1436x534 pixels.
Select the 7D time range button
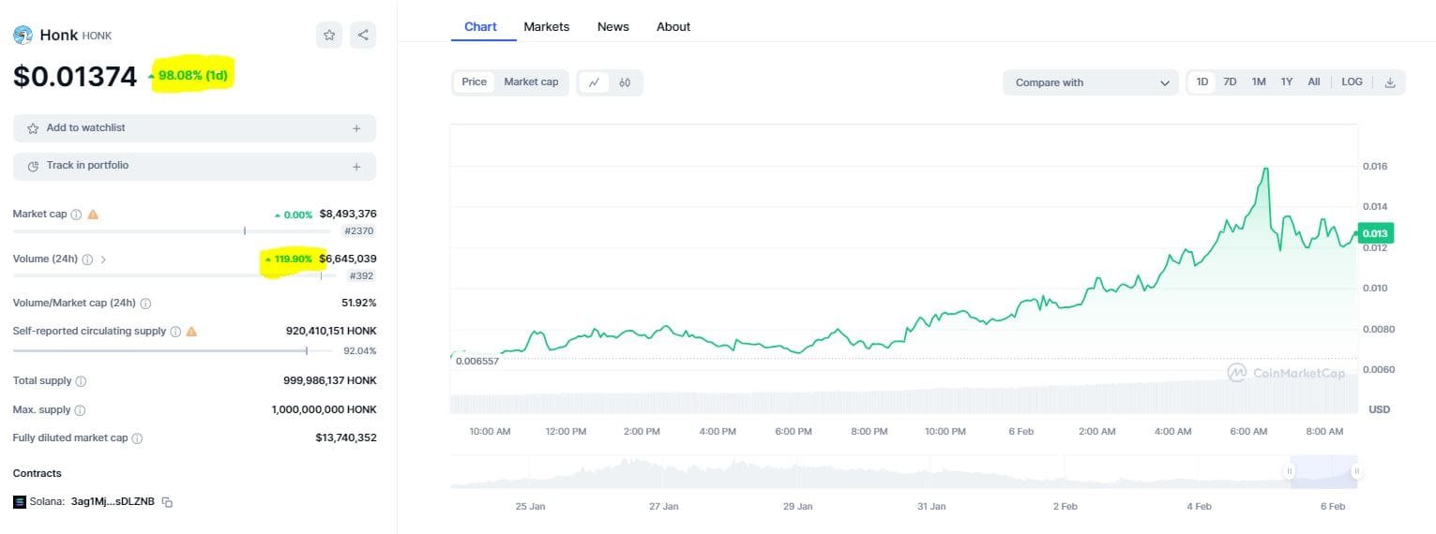(x=1230, y=82)
